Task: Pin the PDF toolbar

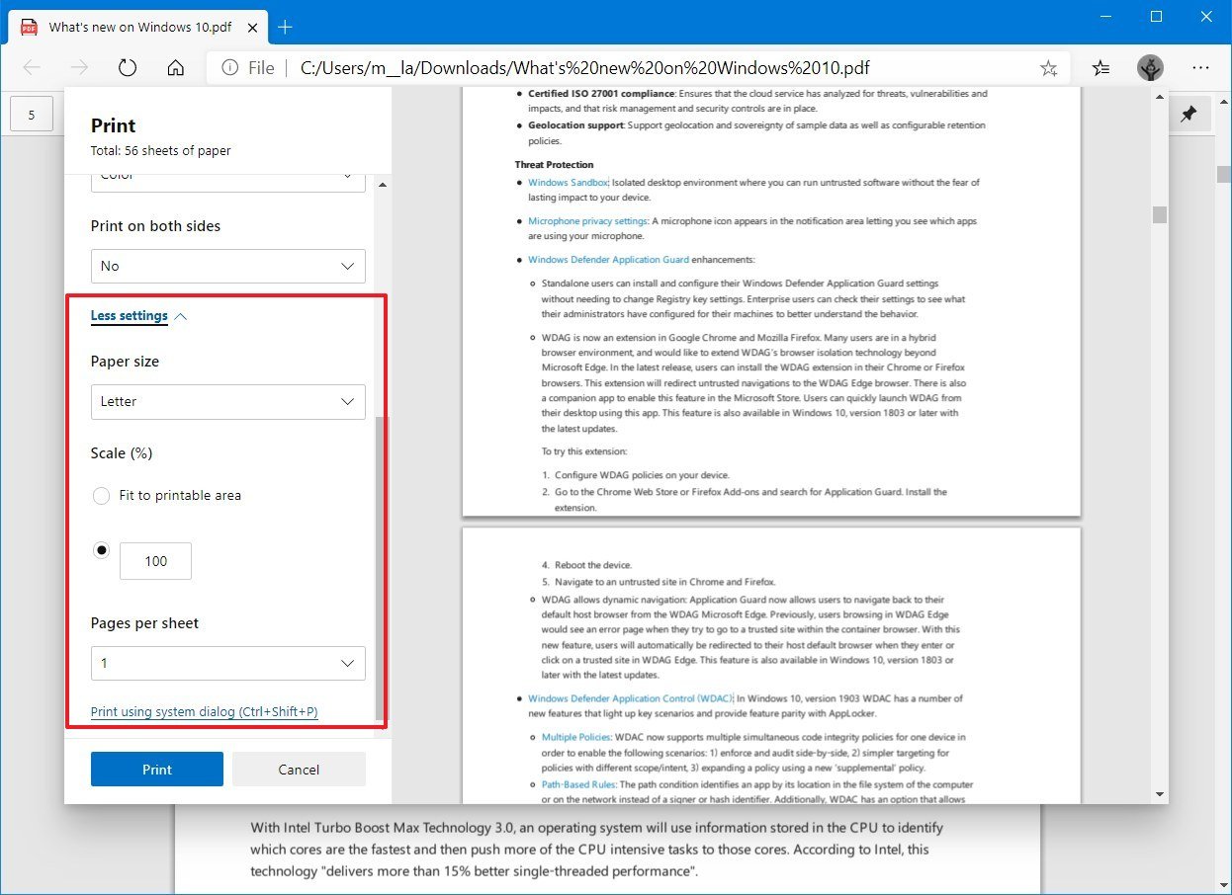Action: pyautogui.click(x=1188, y=115)
